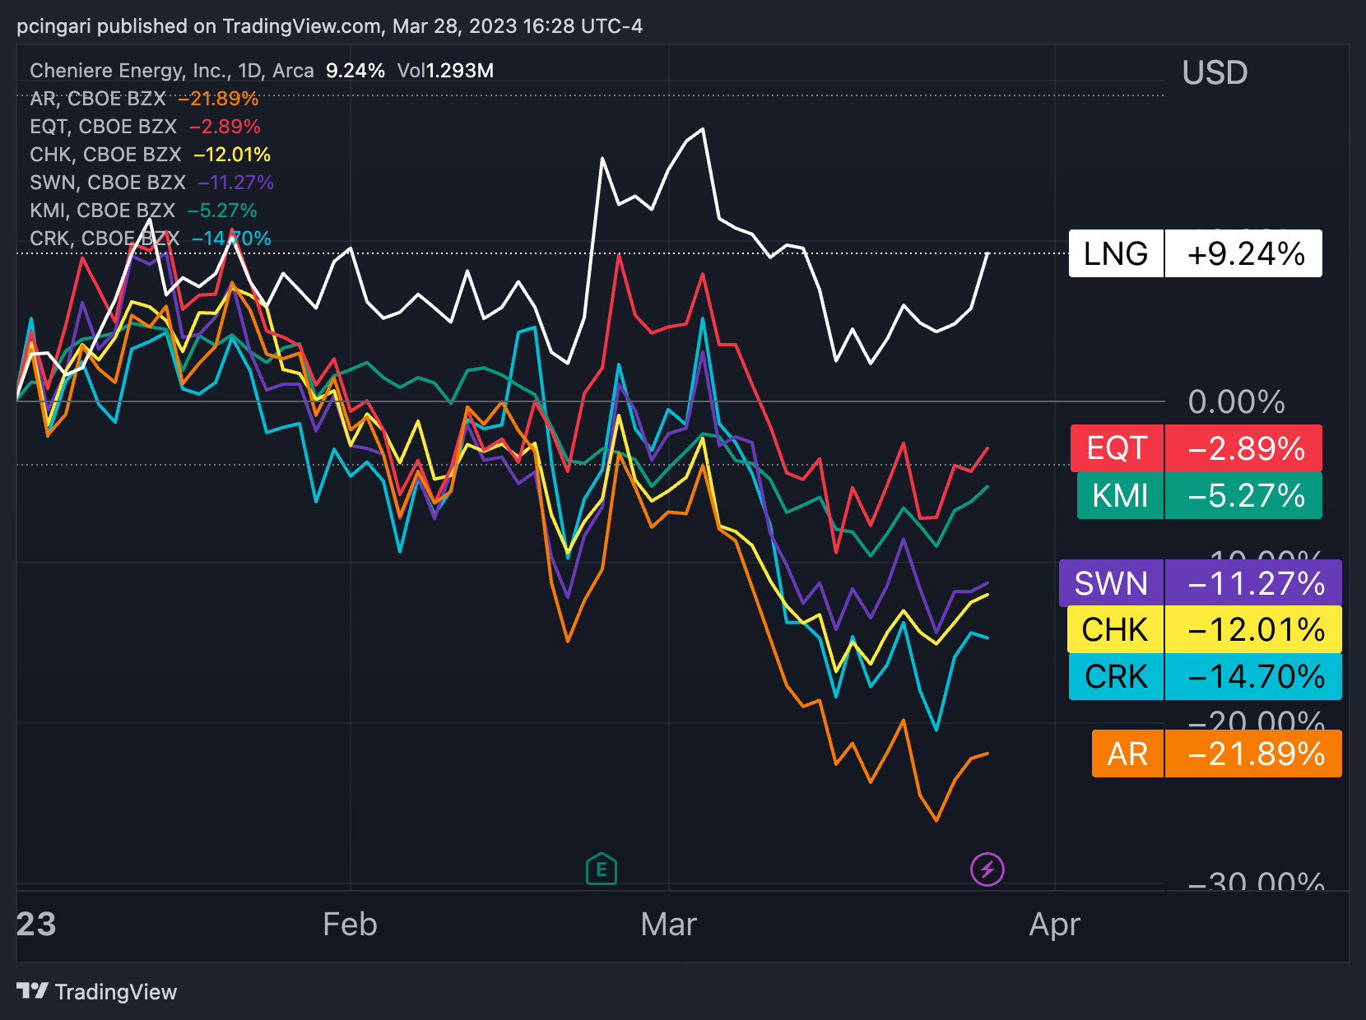Click the Vol 1.293M value
This screenshot has width=1366, height=1020.
coord(445,71)
